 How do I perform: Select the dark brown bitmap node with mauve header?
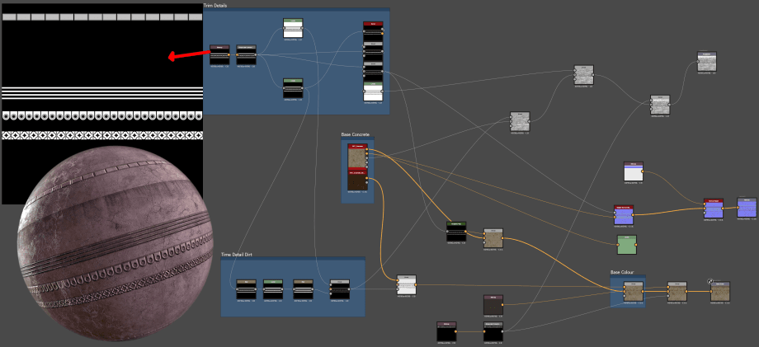click(493, 305)
